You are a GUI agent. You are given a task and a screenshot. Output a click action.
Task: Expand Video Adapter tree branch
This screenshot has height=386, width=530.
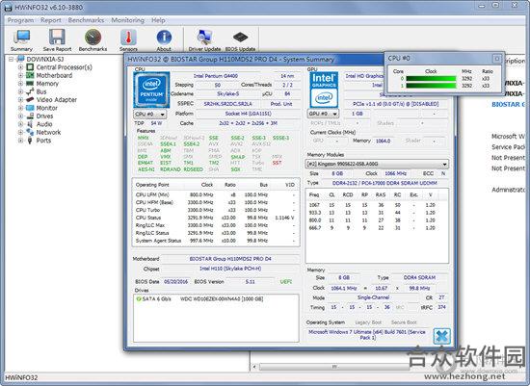coord(20,99)
